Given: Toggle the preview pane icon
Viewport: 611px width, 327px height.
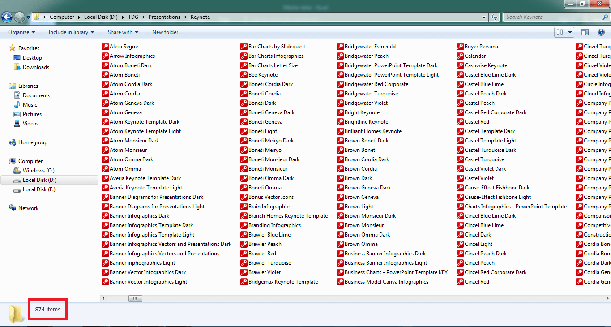Looking at the screenshot, I should point(585,32).
